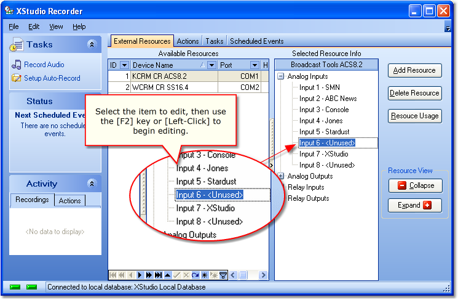Click the window resize grip in status bar

point(446,289)
